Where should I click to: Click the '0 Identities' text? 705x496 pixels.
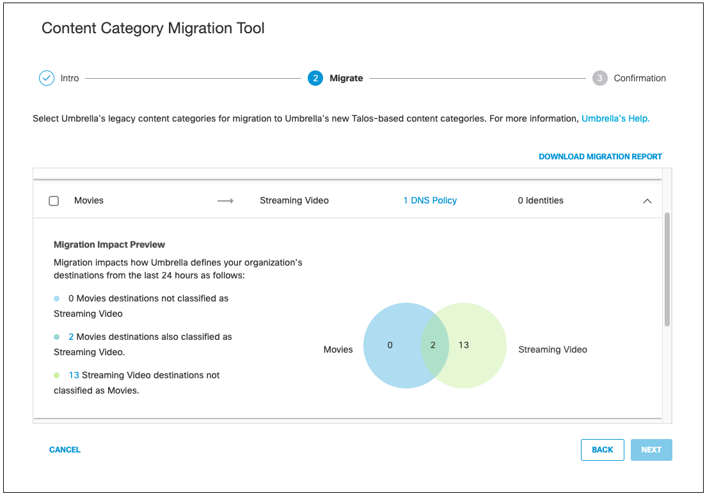[541, 200]
